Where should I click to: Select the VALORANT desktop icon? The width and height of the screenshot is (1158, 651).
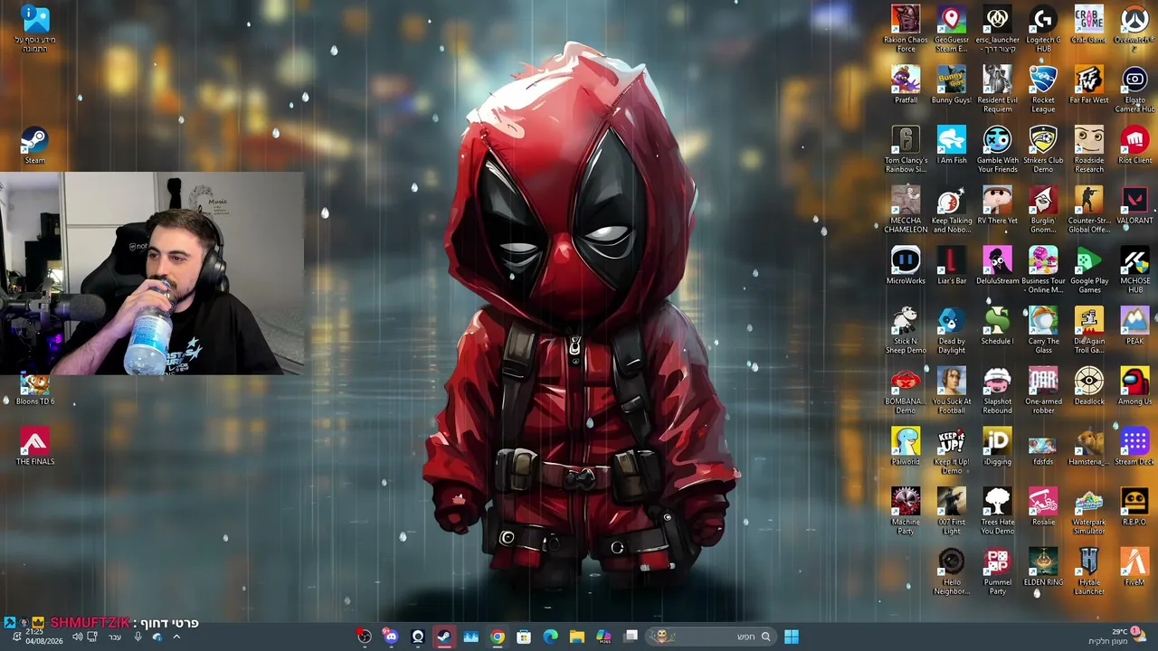coord(1134,206)
